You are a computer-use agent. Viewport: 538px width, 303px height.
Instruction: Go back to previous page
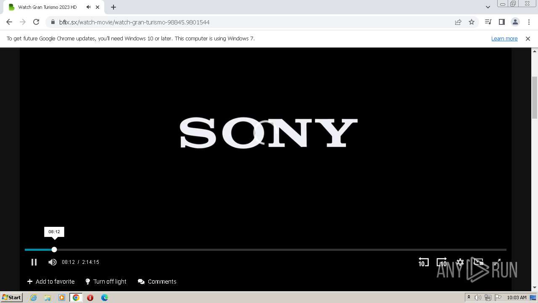point(9,22)
